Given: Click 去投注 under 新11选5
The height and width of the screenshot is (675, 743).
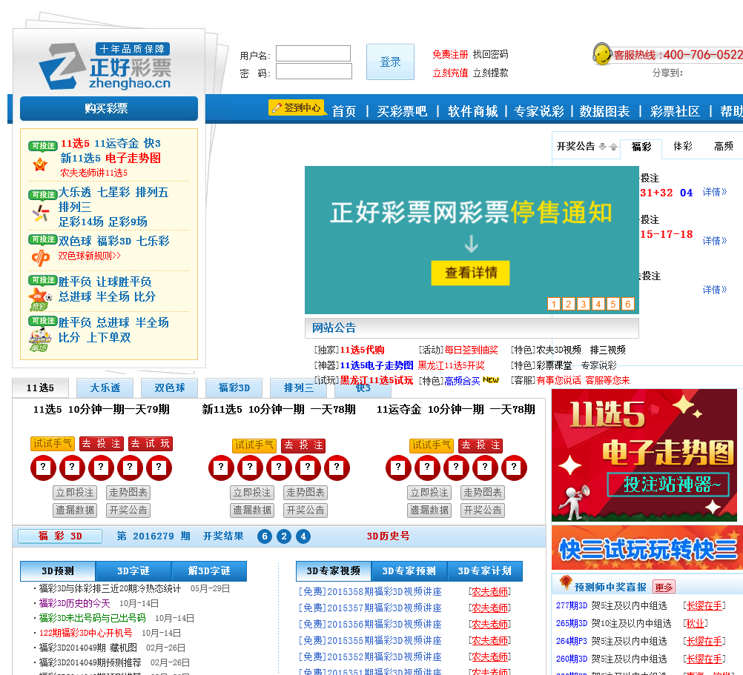Looking at the screenshot, I should click(303, 445).
